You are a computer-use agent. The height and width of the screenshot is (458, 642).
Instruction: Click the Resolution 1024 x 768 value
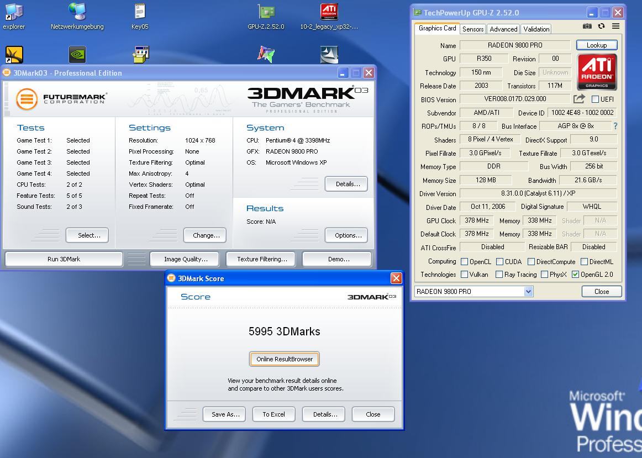pyautogui.click(x=200, y=140)
